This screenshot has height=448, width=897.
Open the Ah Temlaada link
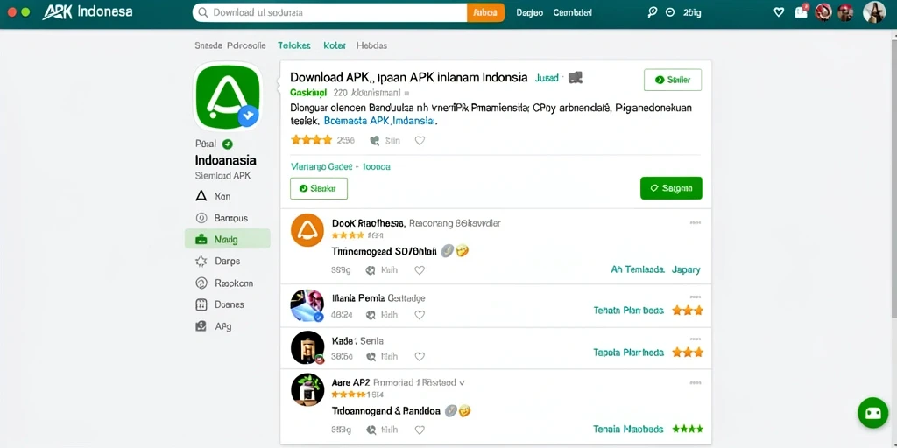tap(638, 269)
